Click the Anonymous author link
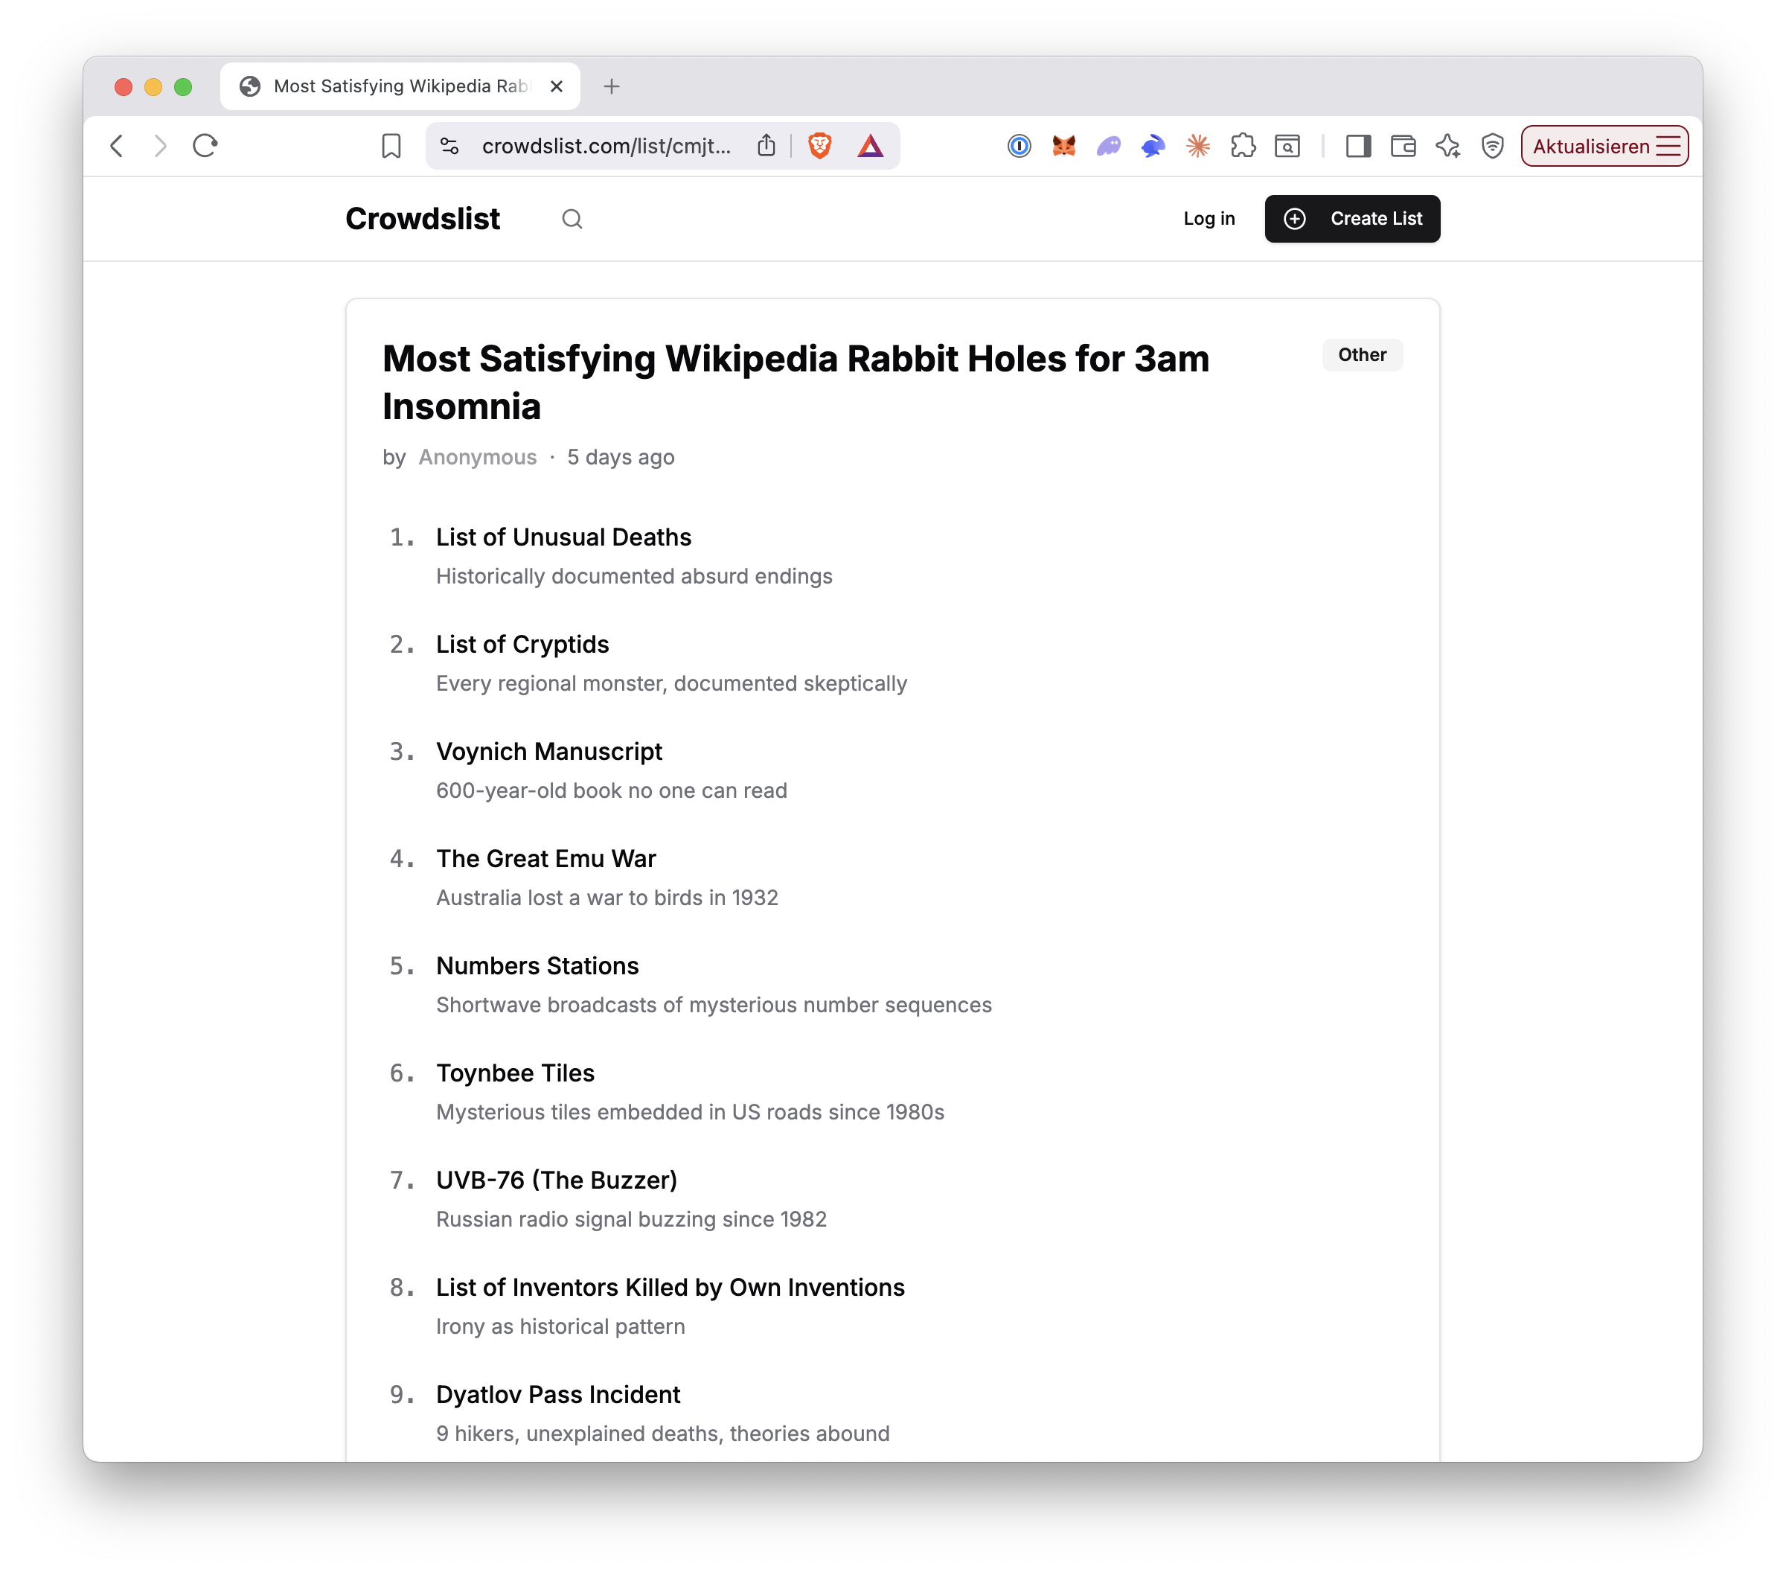The height and width of the screenshot is (1572, 1786). (x=477, y=457)
